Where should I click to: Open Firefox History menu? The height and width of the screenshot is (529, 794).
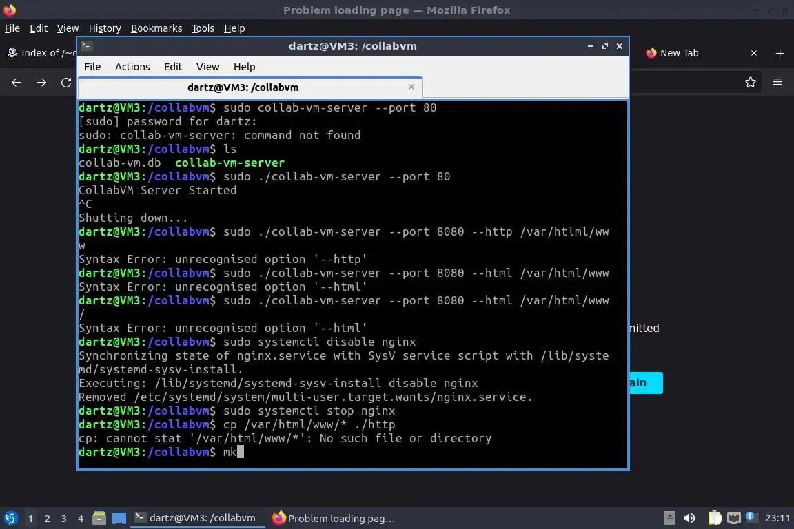[x=105, y=28]
